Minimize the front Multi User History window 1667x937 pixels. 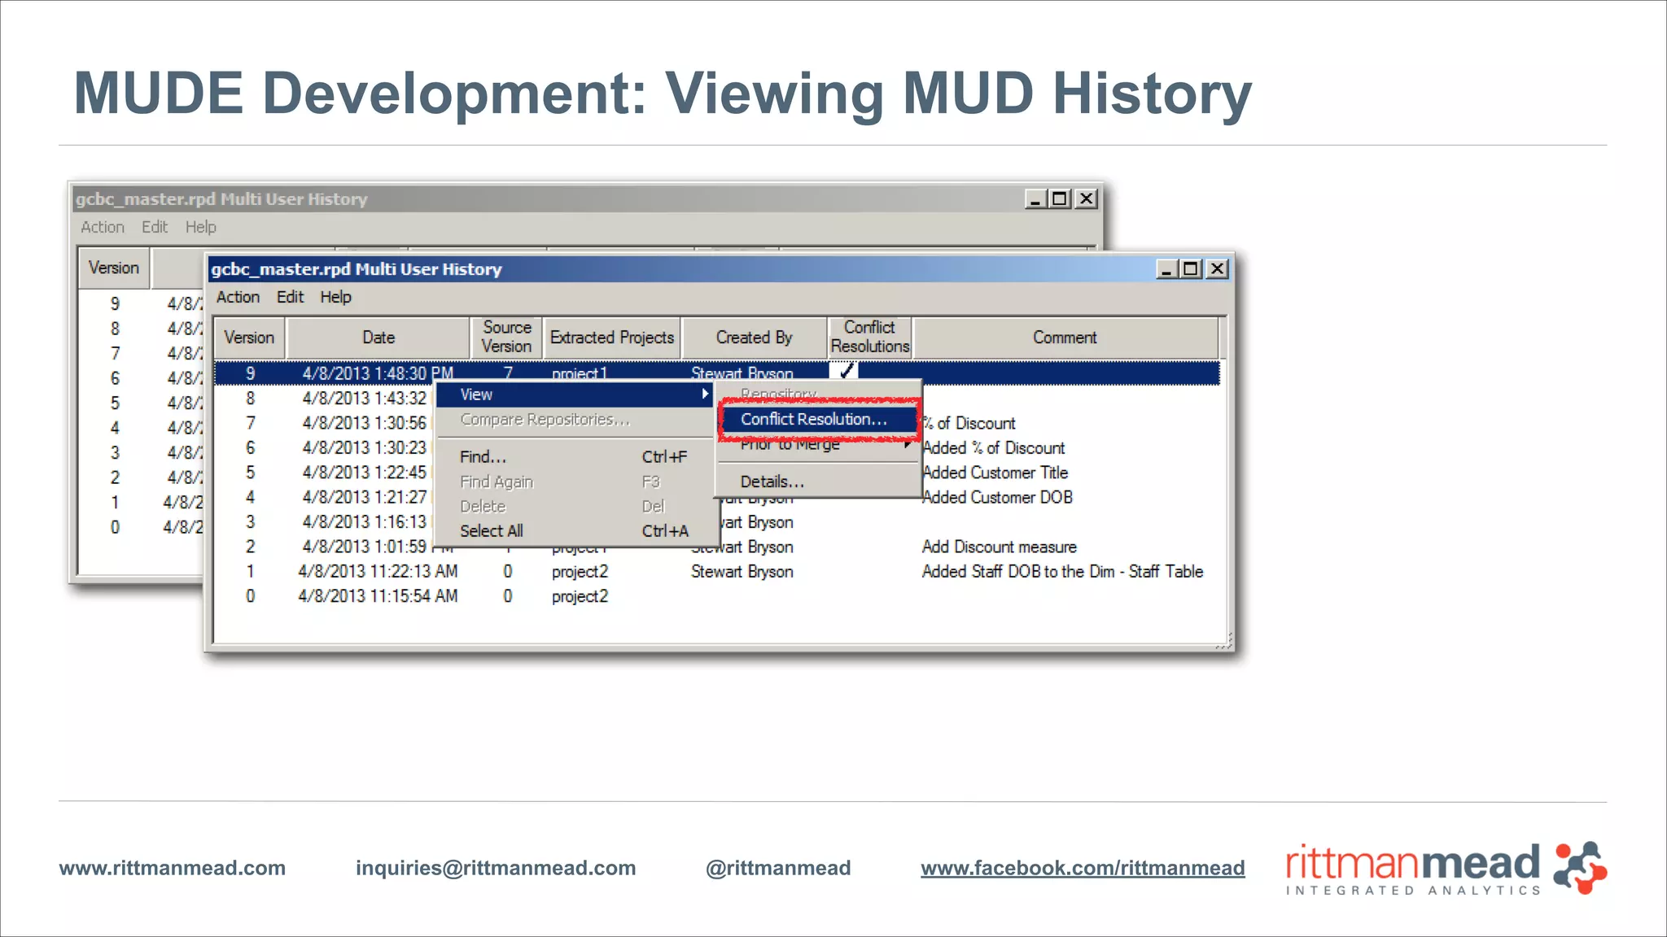1166,269
